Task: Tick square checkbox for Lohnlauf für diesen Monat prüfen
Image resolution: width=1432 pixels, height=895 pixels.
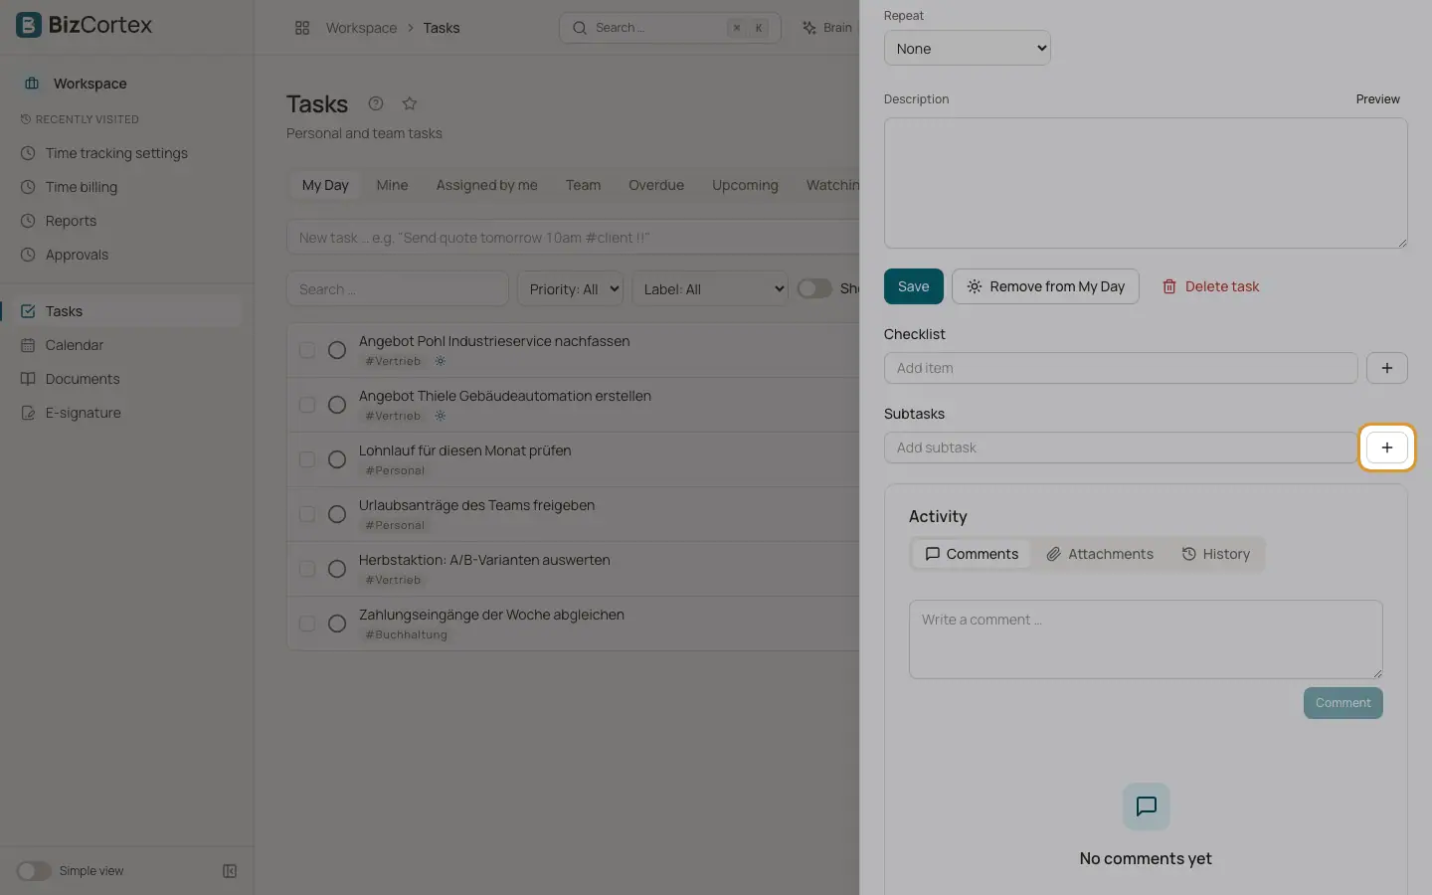Action: point(307,459)
